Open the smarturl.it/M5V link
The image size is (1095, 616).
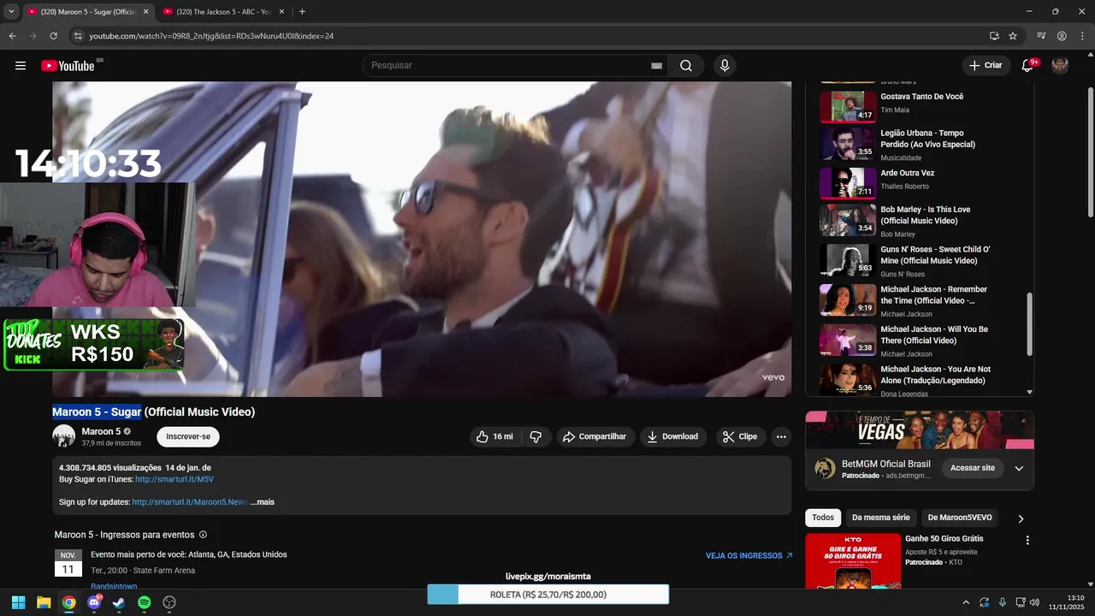(175, 480)
